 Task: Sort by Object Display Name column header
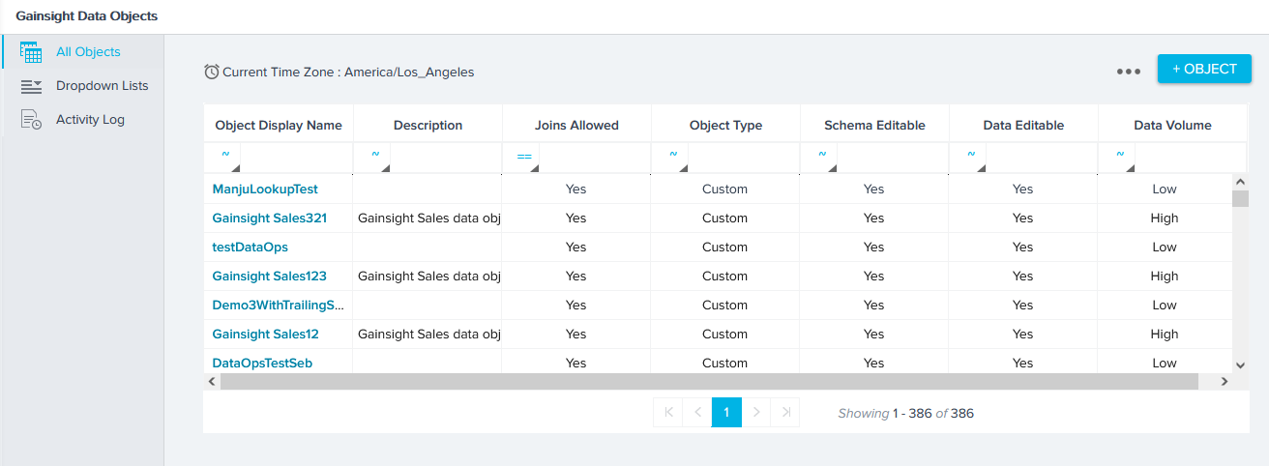pyautogui.click(x=279, y=125)
